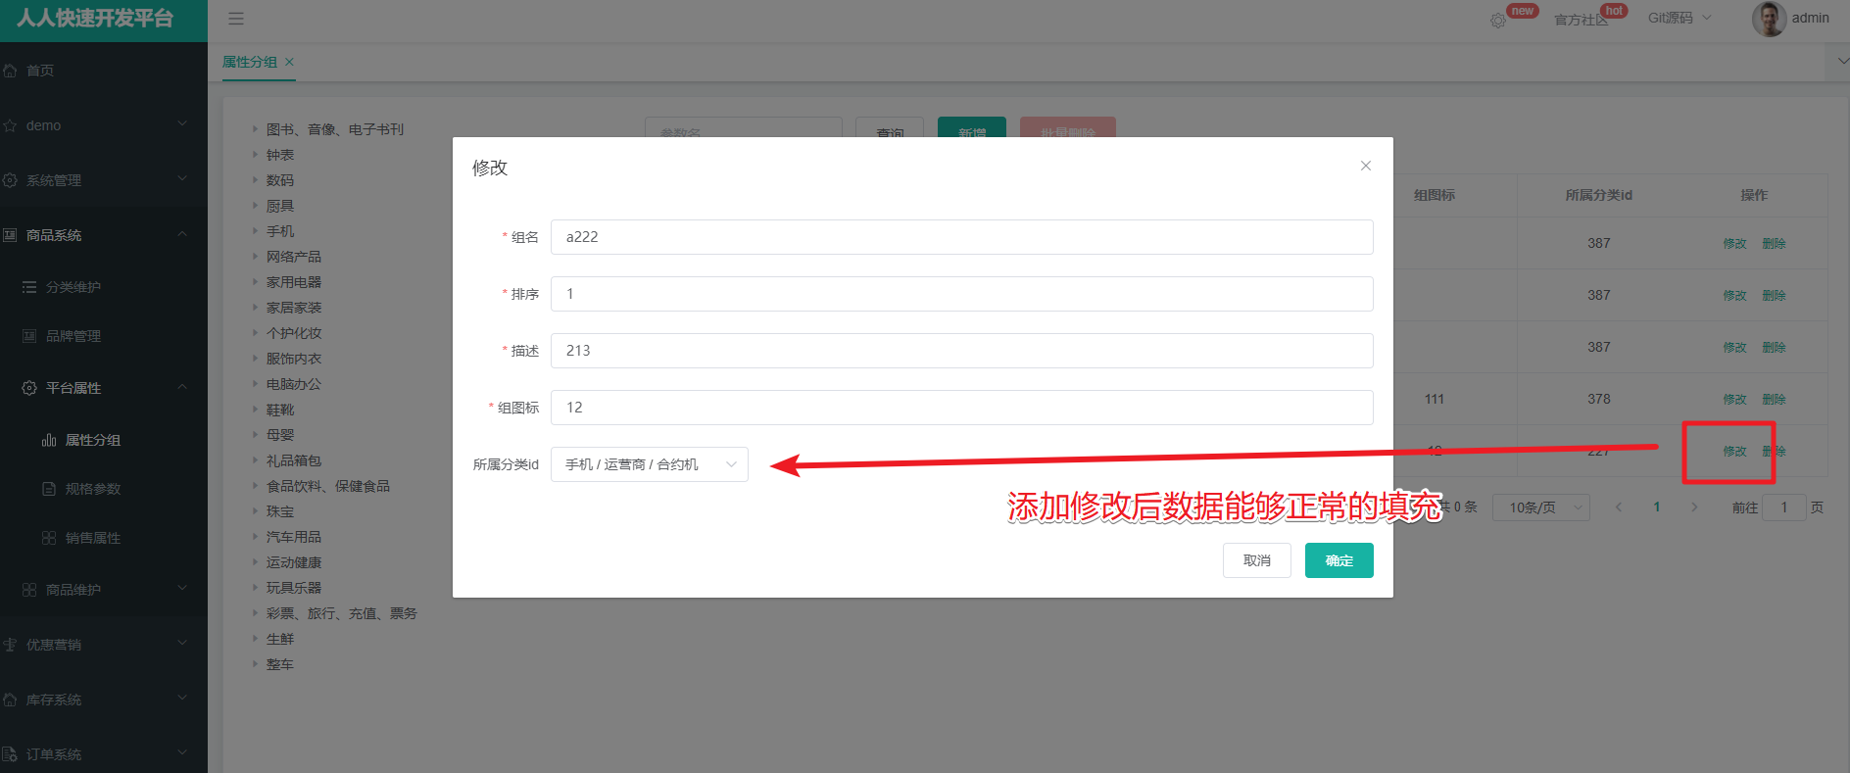1850x773 pixels.
Task: Expand the 电脑办公 tree node
Action: tap(255, 384)
